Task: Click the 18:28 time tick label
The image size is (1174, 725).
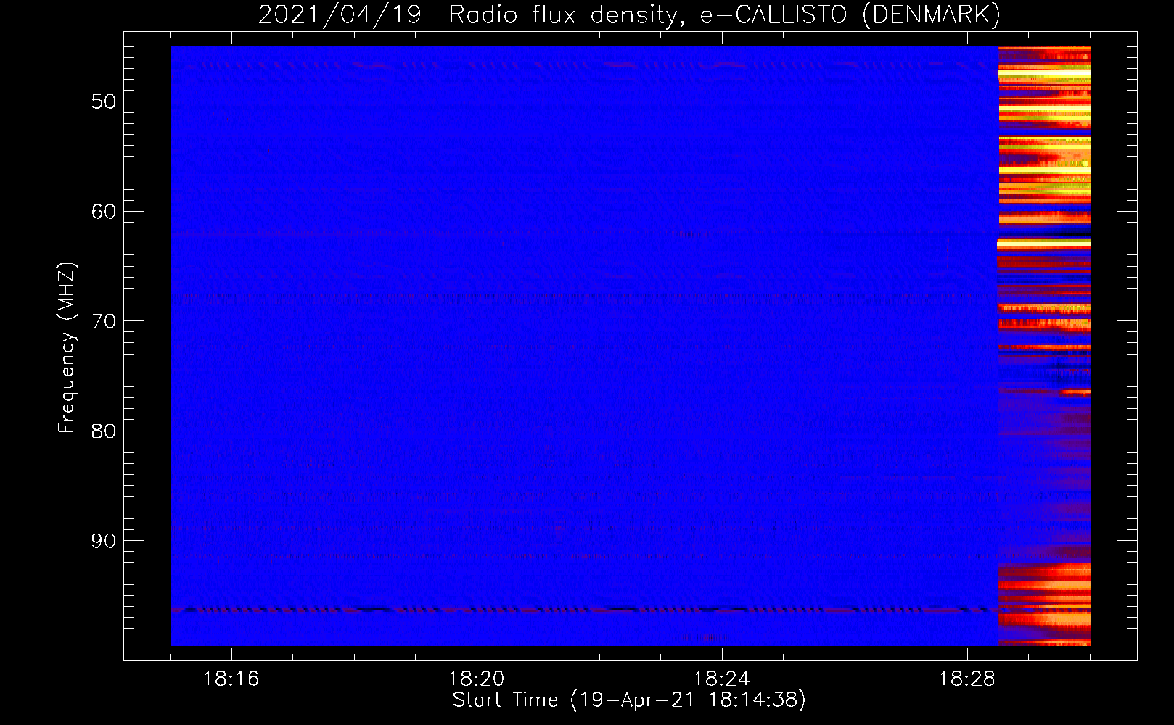Action: click(966, 679)
